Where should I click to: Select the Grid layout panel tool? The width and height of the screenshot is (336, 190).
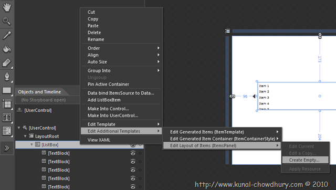(x=7, y=104)
